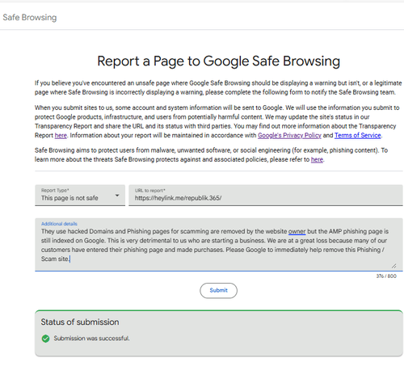Open the Report Type dropdown
404x379 pixels.
pyautogui.click(x=80, y=196)
